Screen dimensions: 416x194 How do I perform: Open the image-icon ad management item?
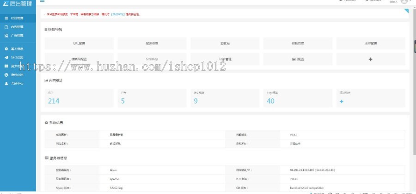18,35
